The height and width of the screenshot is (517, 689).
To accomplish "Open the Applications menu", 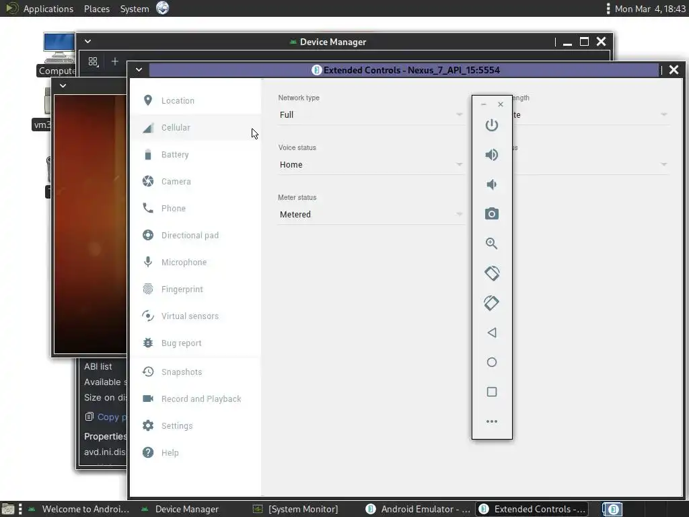I will 48,9.
